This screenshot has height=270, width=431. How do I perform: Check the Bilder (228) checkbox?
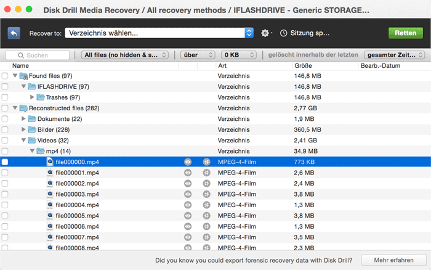5,129
